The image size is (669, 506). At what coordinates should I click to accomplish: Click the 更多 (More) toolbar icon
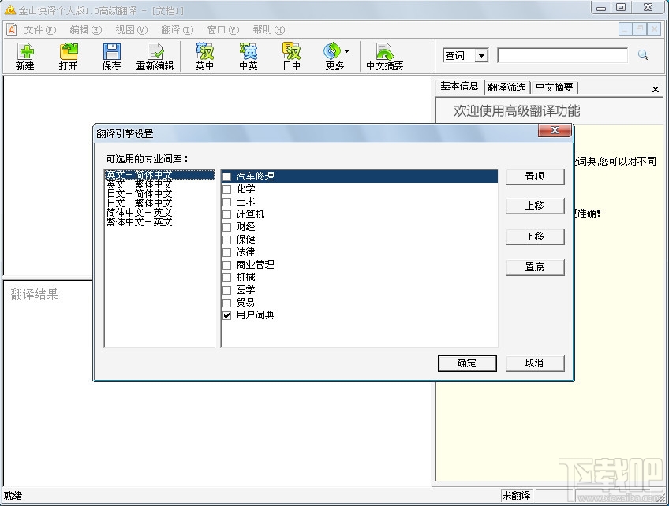(334, 56)
